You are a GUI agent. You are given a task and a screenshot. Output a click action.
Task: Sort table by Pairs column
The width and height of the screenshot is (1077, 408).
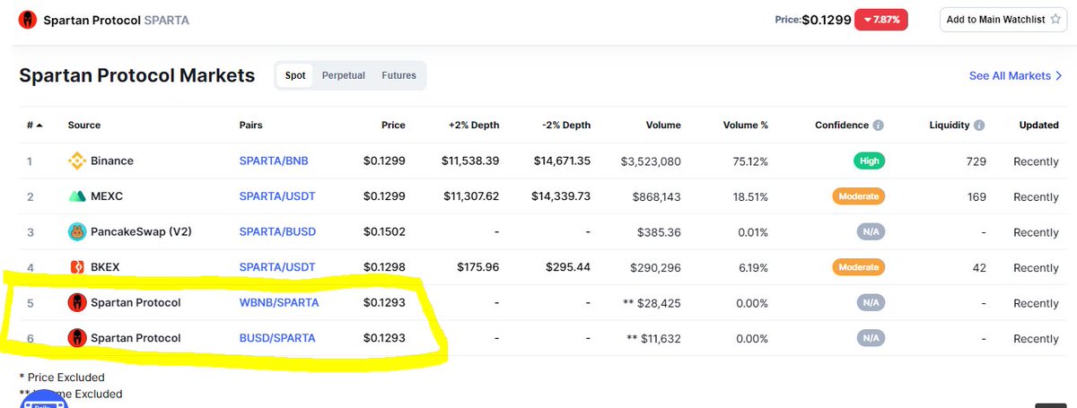(251, 126)
